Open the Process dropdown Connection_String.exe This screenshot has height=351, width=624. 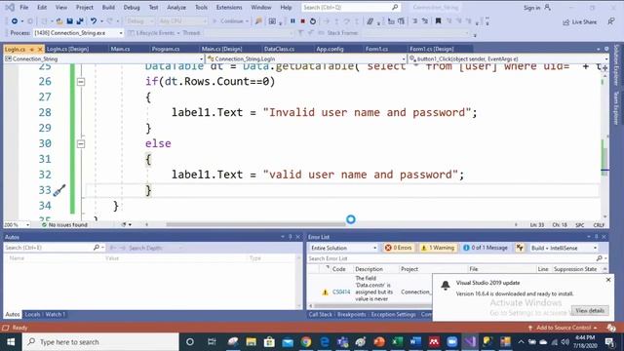[x=78, y=33]
